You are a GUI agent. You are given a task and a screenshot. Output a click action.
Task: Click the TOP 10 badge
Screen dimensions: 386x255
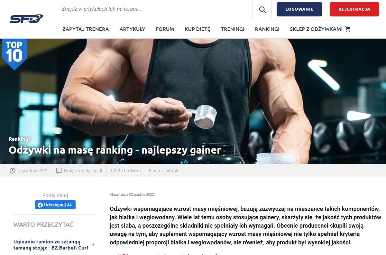coord(14,53)
